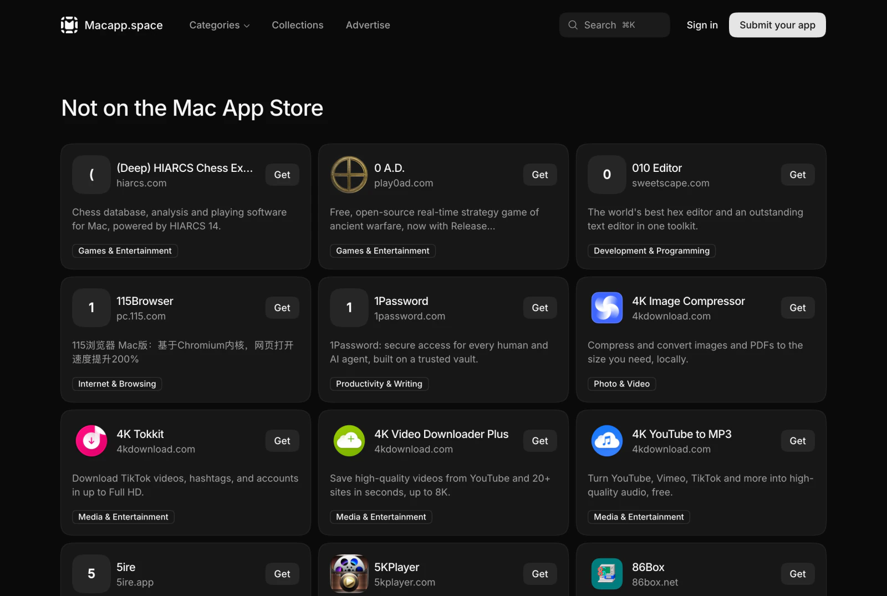The height and width of the screenshot is (596, 887).
Task: Get the 1Password app
Action: point(540,308)
